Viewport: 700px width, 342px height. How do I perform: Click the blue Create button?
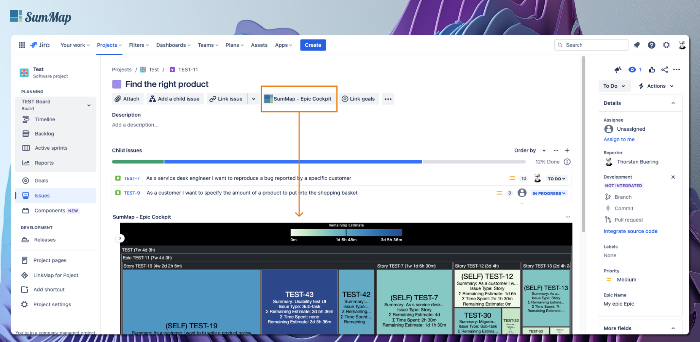click(313, 45)
